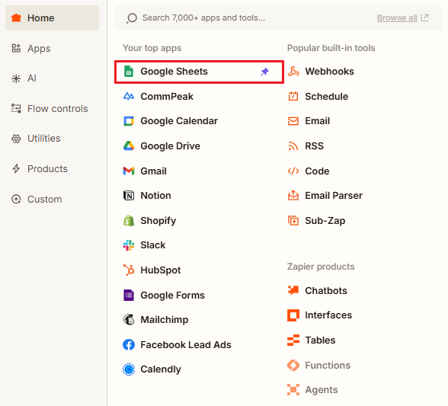
Task: Select Custom in the sidebar
Action: click(37, 199)
